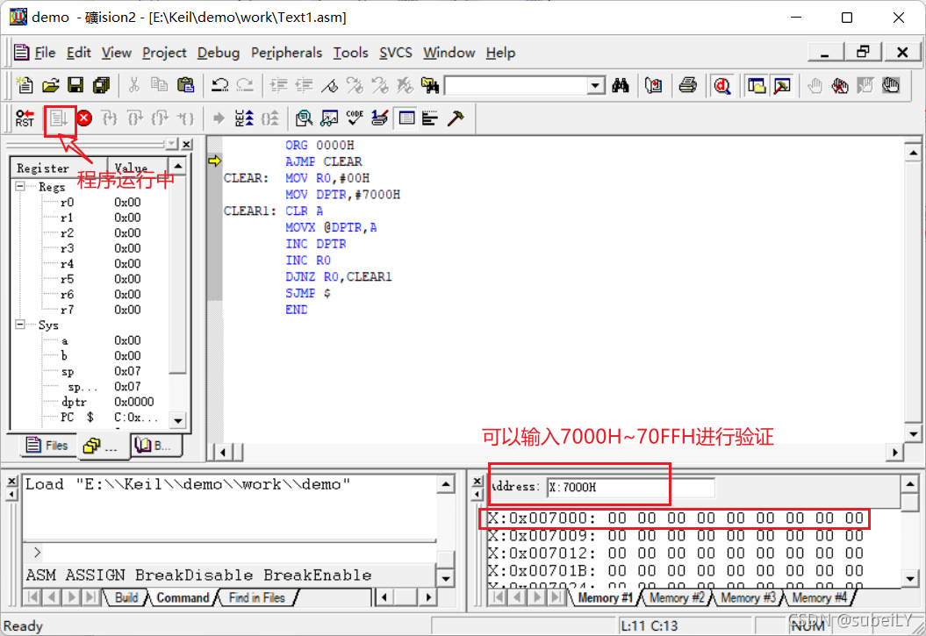Create a new file with the New icon
The image size is (926, 636).
pos(25,86)
